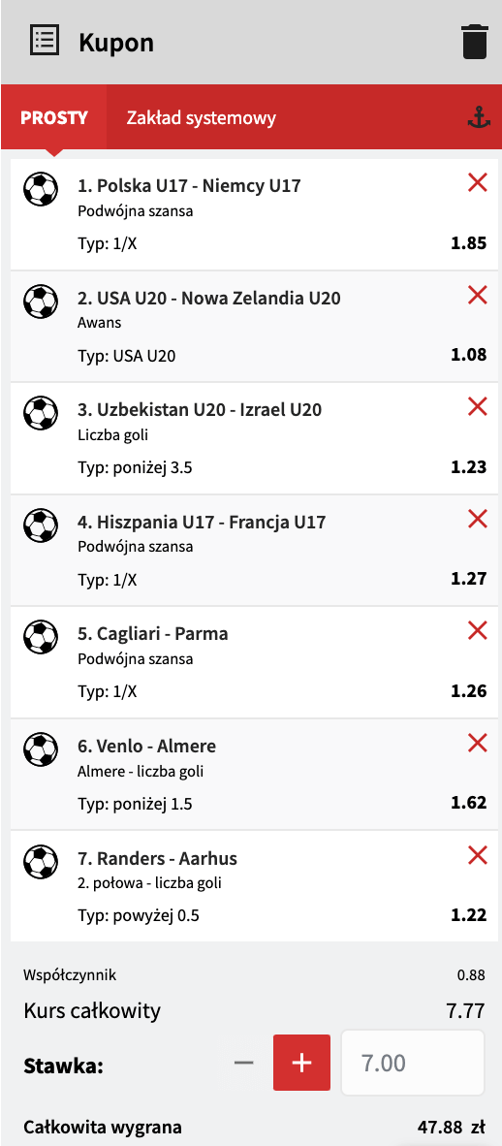Click the Kupon list icon
The image size is (502, 1146).
[45, 40]
